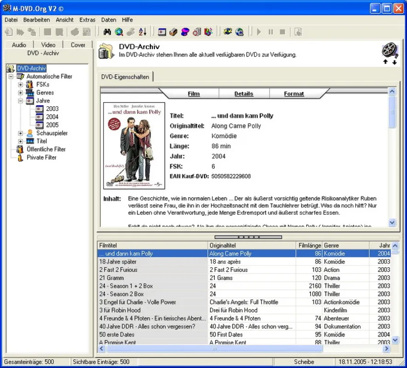Image resolution: width=407 pixels, height=368 pixels.
Task: Click the grayed music document icon
Action: click(298, 32)
